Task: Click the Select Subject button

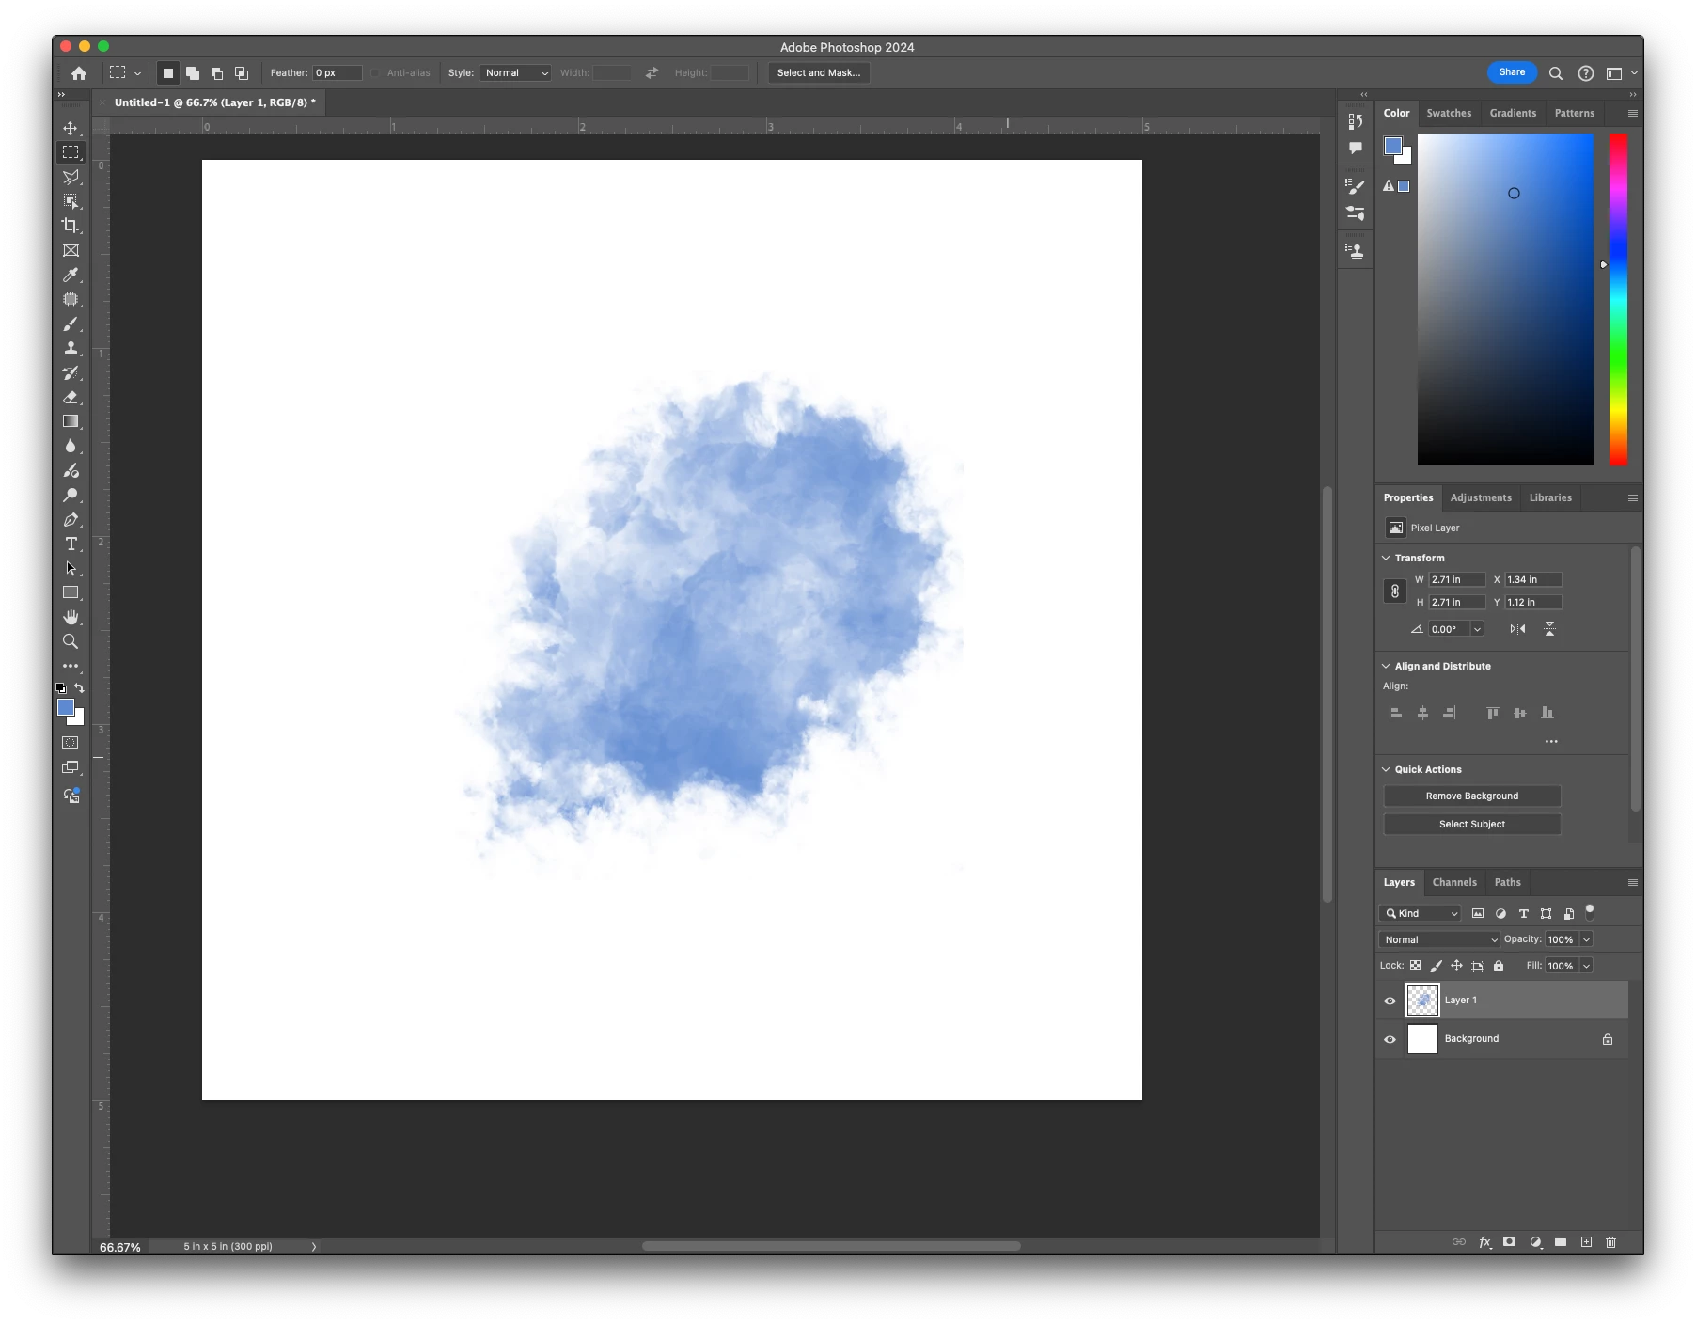Action: 1471,825
